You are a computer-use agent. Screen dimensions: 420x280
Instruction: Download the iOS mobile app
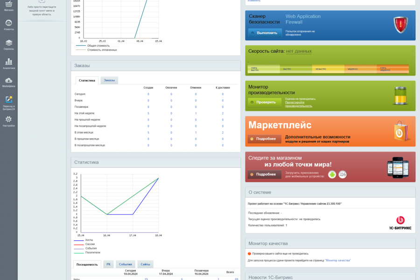click(x=343, y=175)
